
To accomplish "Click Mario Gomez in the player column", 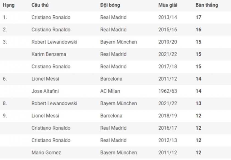I will coord(46,153).
